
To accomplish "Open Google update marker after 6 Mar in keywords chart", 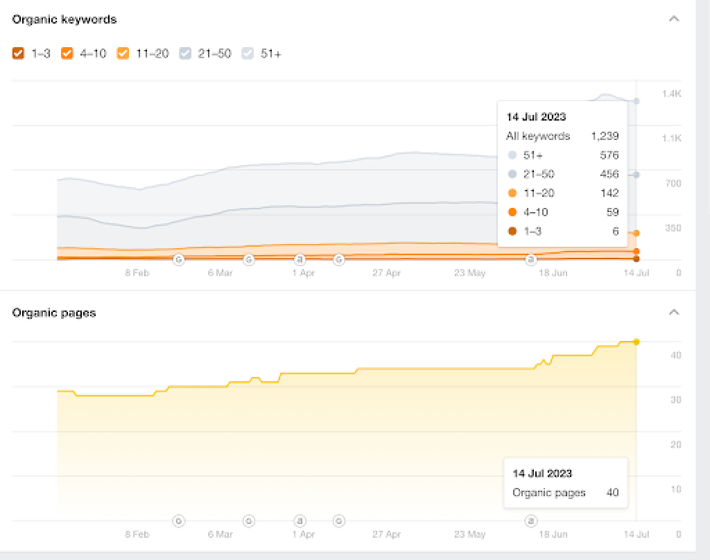I will pos(249,260).
